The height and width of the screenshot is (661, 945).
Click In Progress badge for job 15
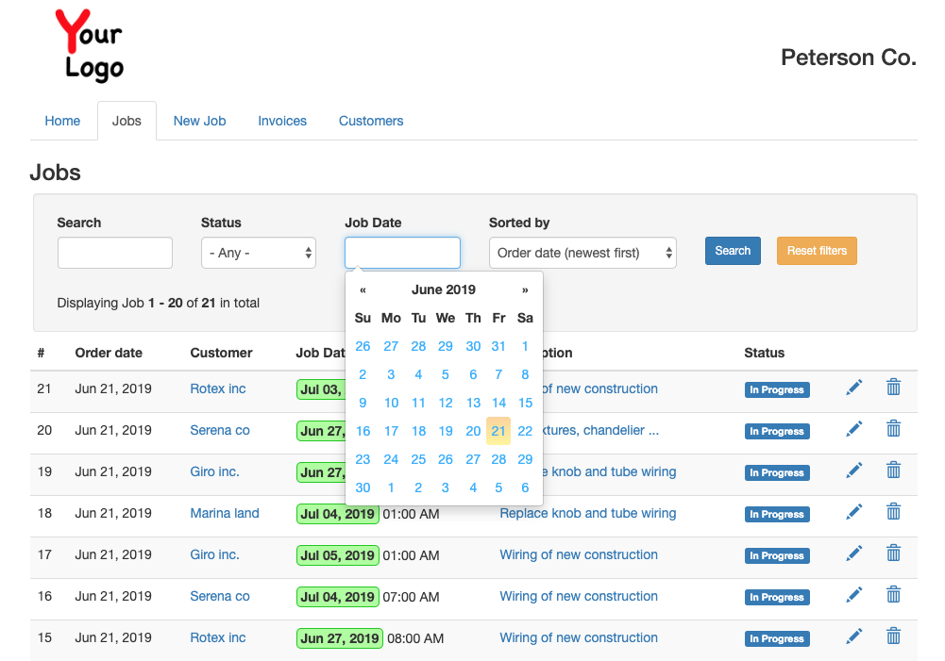pyautogui.click(x=777, y=639)
